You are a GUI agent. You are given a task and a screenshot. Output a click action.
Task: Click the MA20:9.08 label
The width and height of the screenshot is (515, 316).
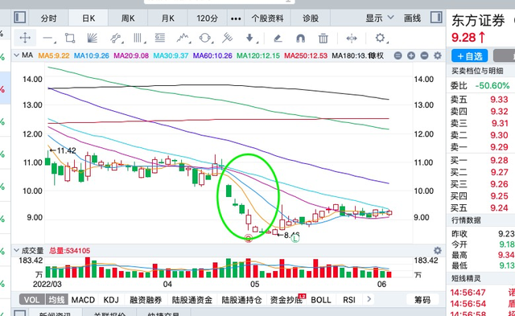[131, 55]
